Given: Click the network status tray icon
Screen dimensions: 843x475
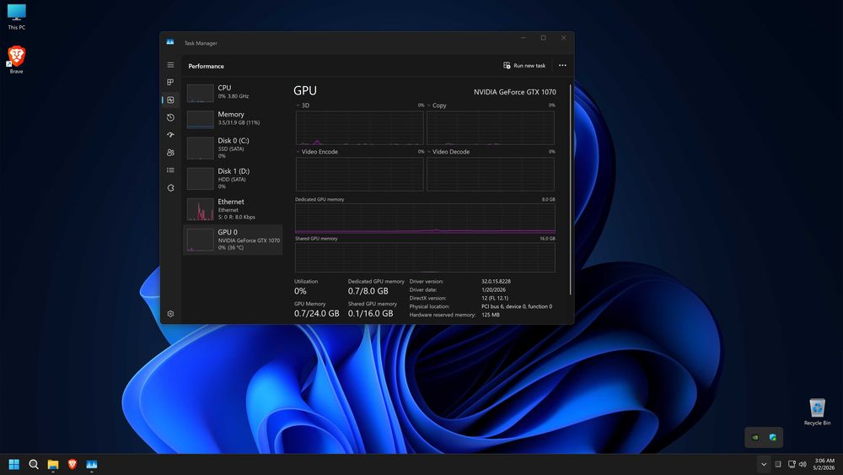Looking at the screenshot, I should click(792, 464).
